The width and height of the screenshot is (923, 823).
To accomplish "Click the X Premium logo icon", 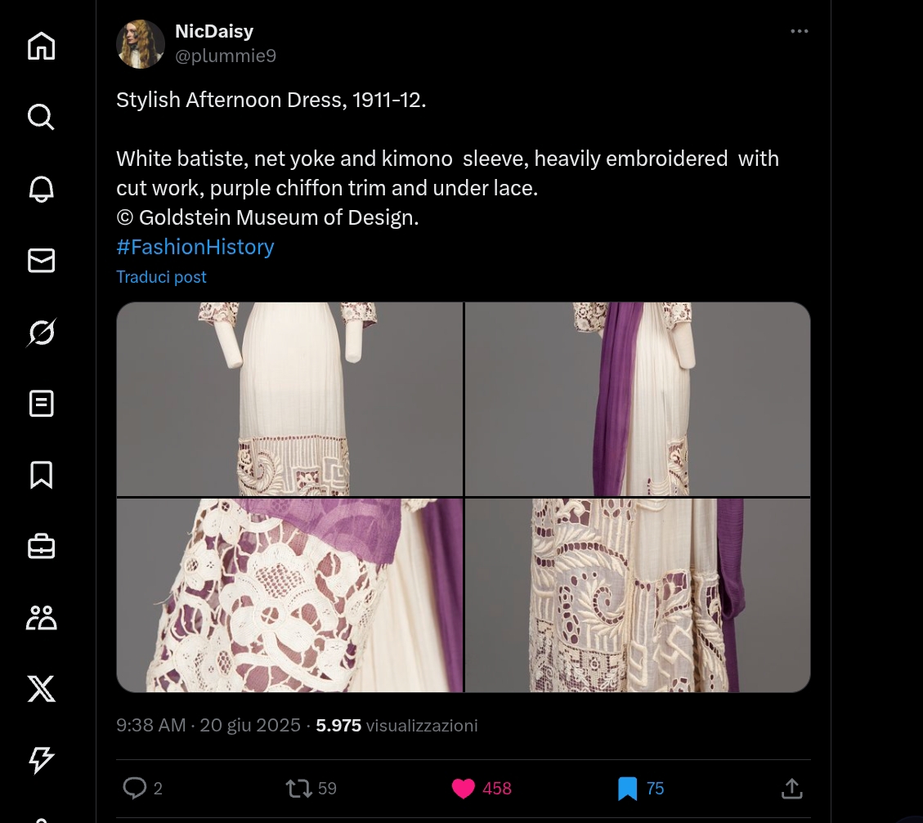I will [41, 689].
